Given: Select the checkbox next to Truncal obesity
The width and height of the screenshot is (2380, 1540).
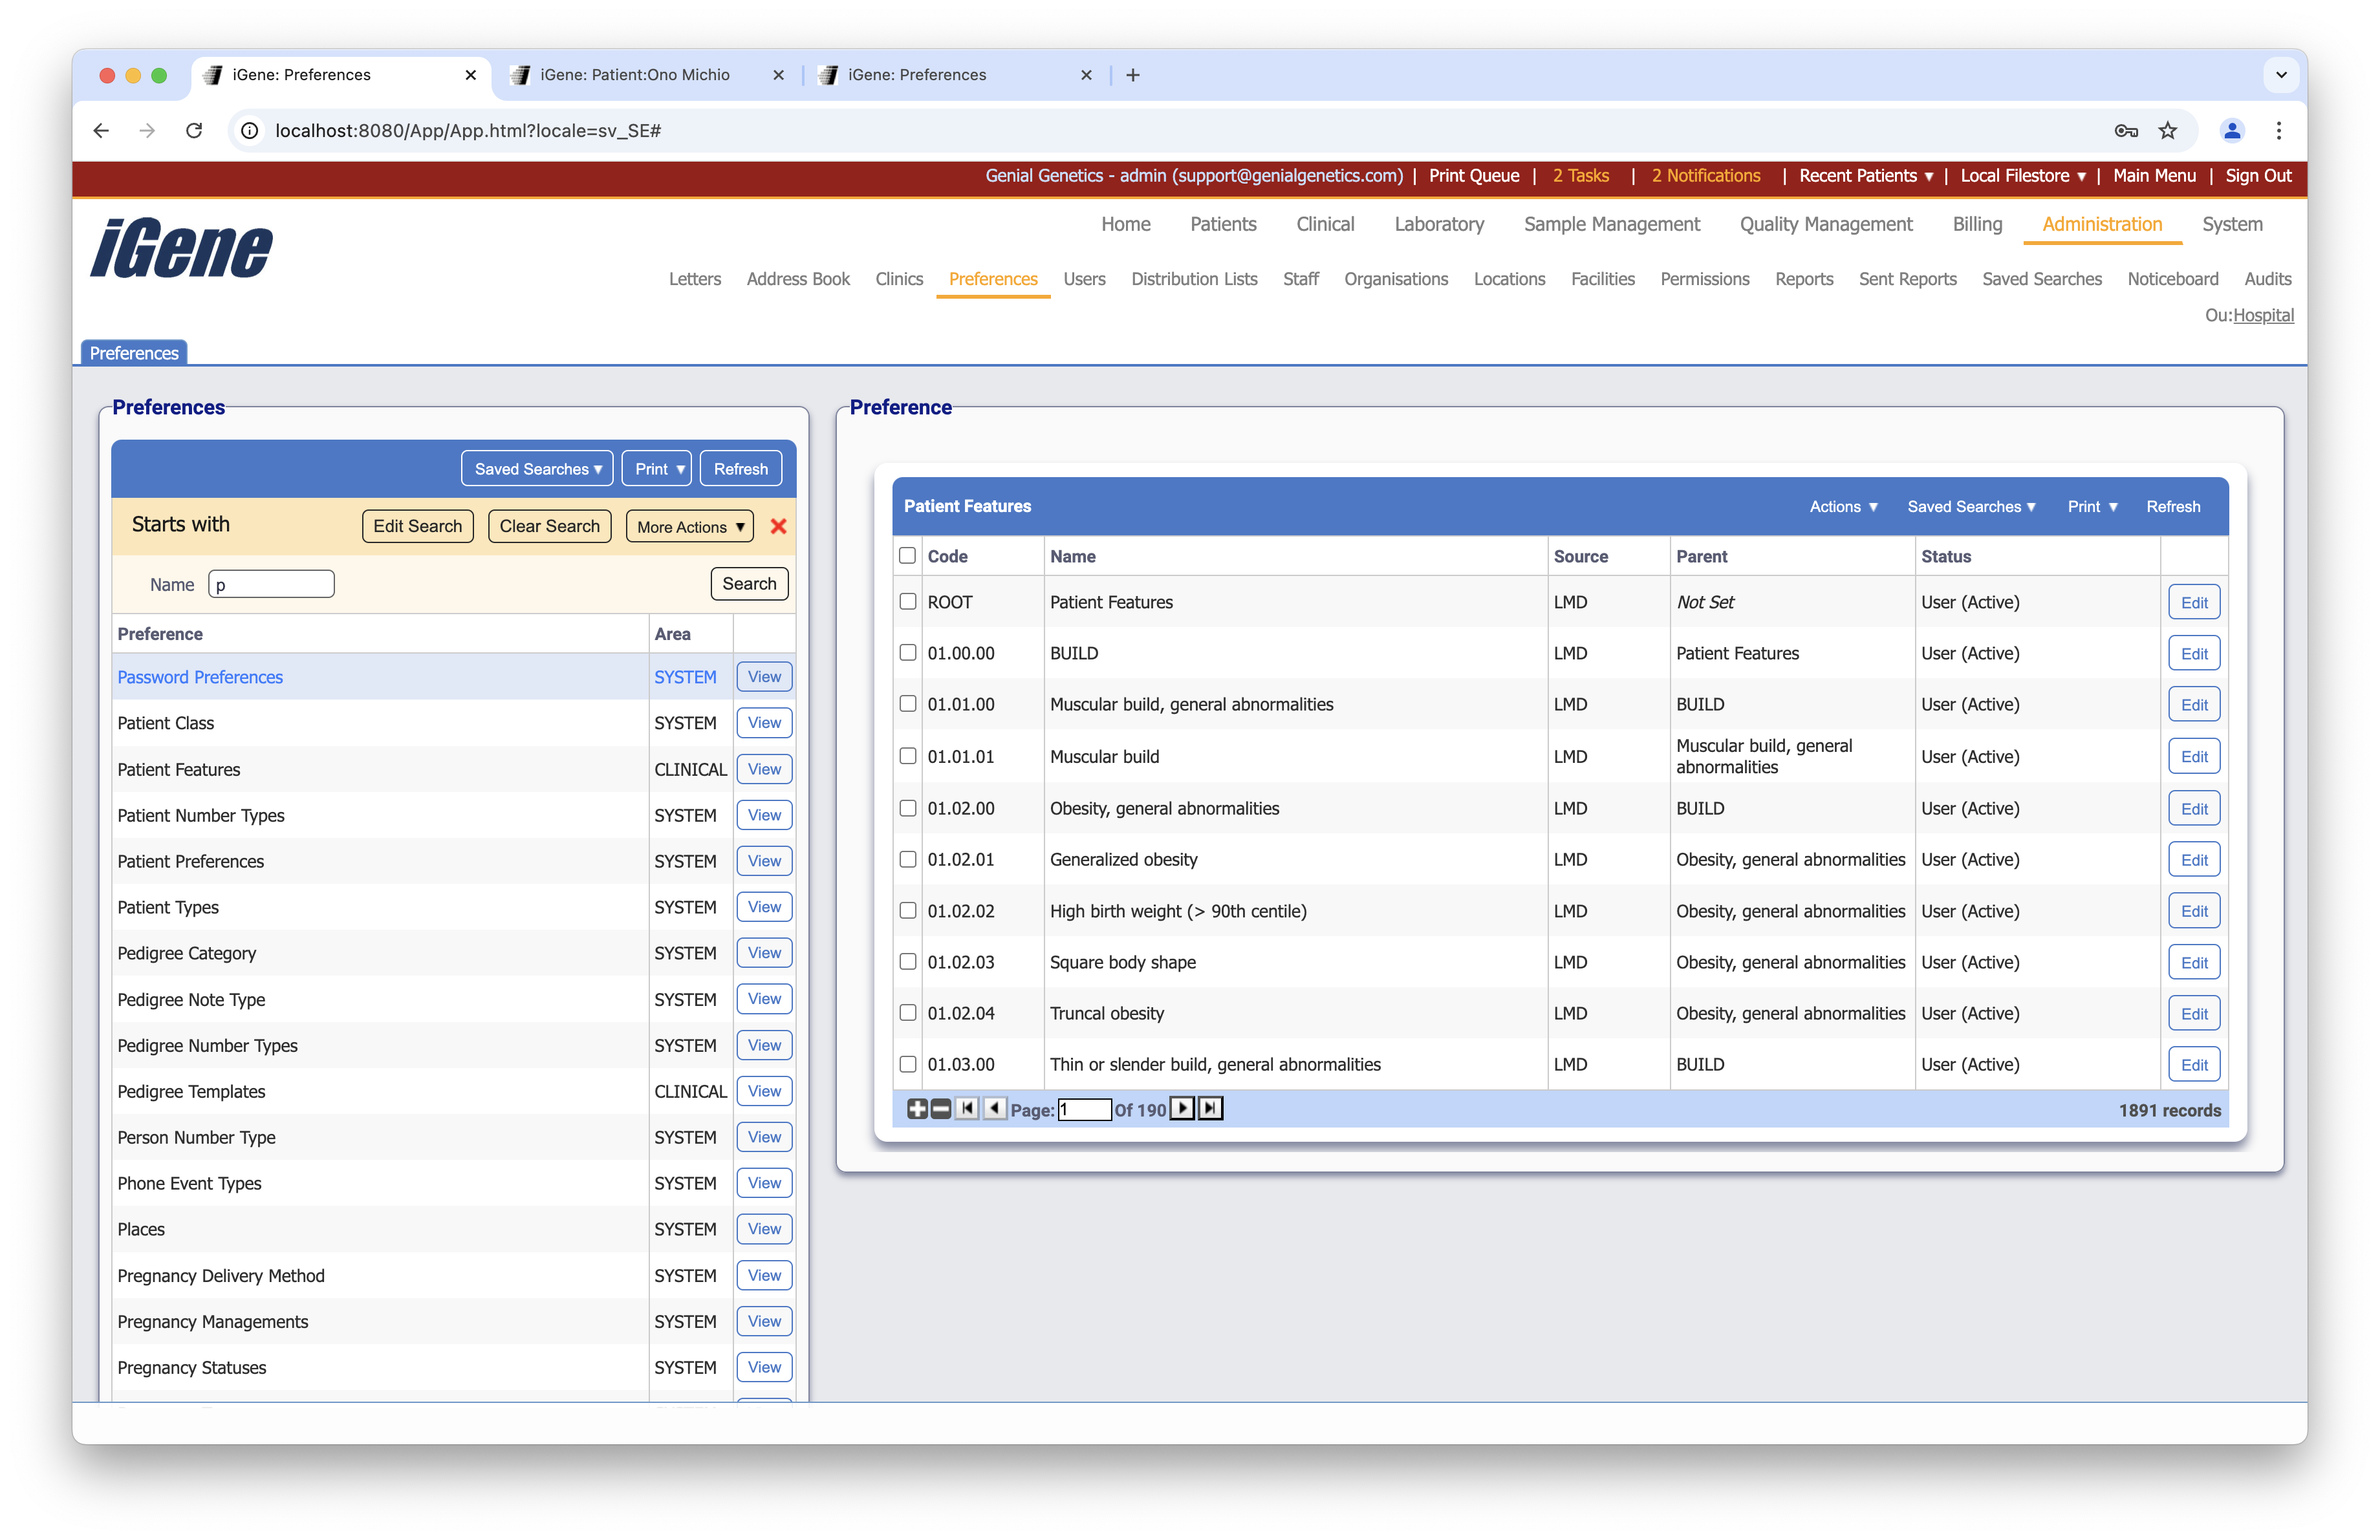Looking at the screenshot, I should click(907, 1012).
